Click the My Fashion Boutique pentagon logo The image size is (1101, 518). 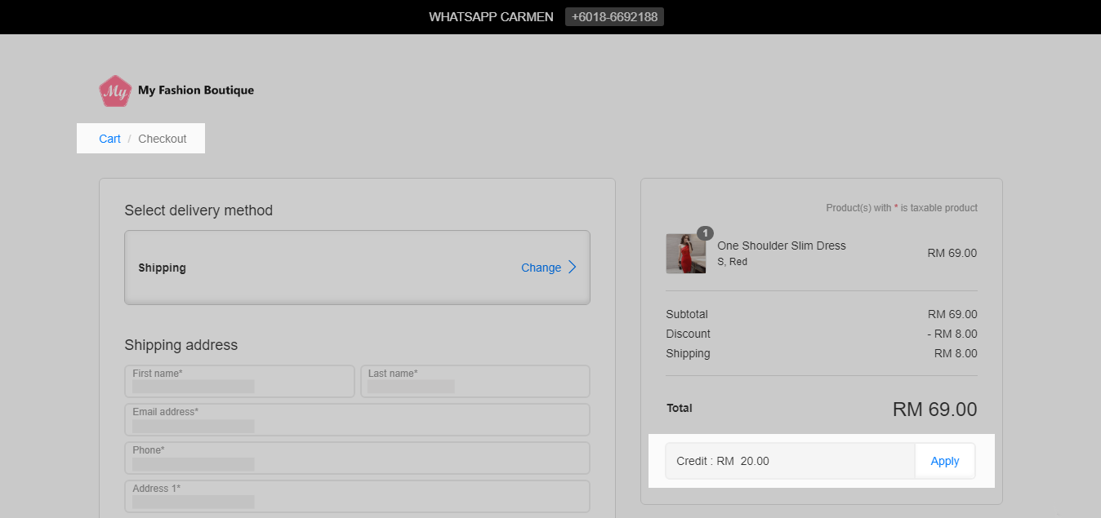click(115, 91)
